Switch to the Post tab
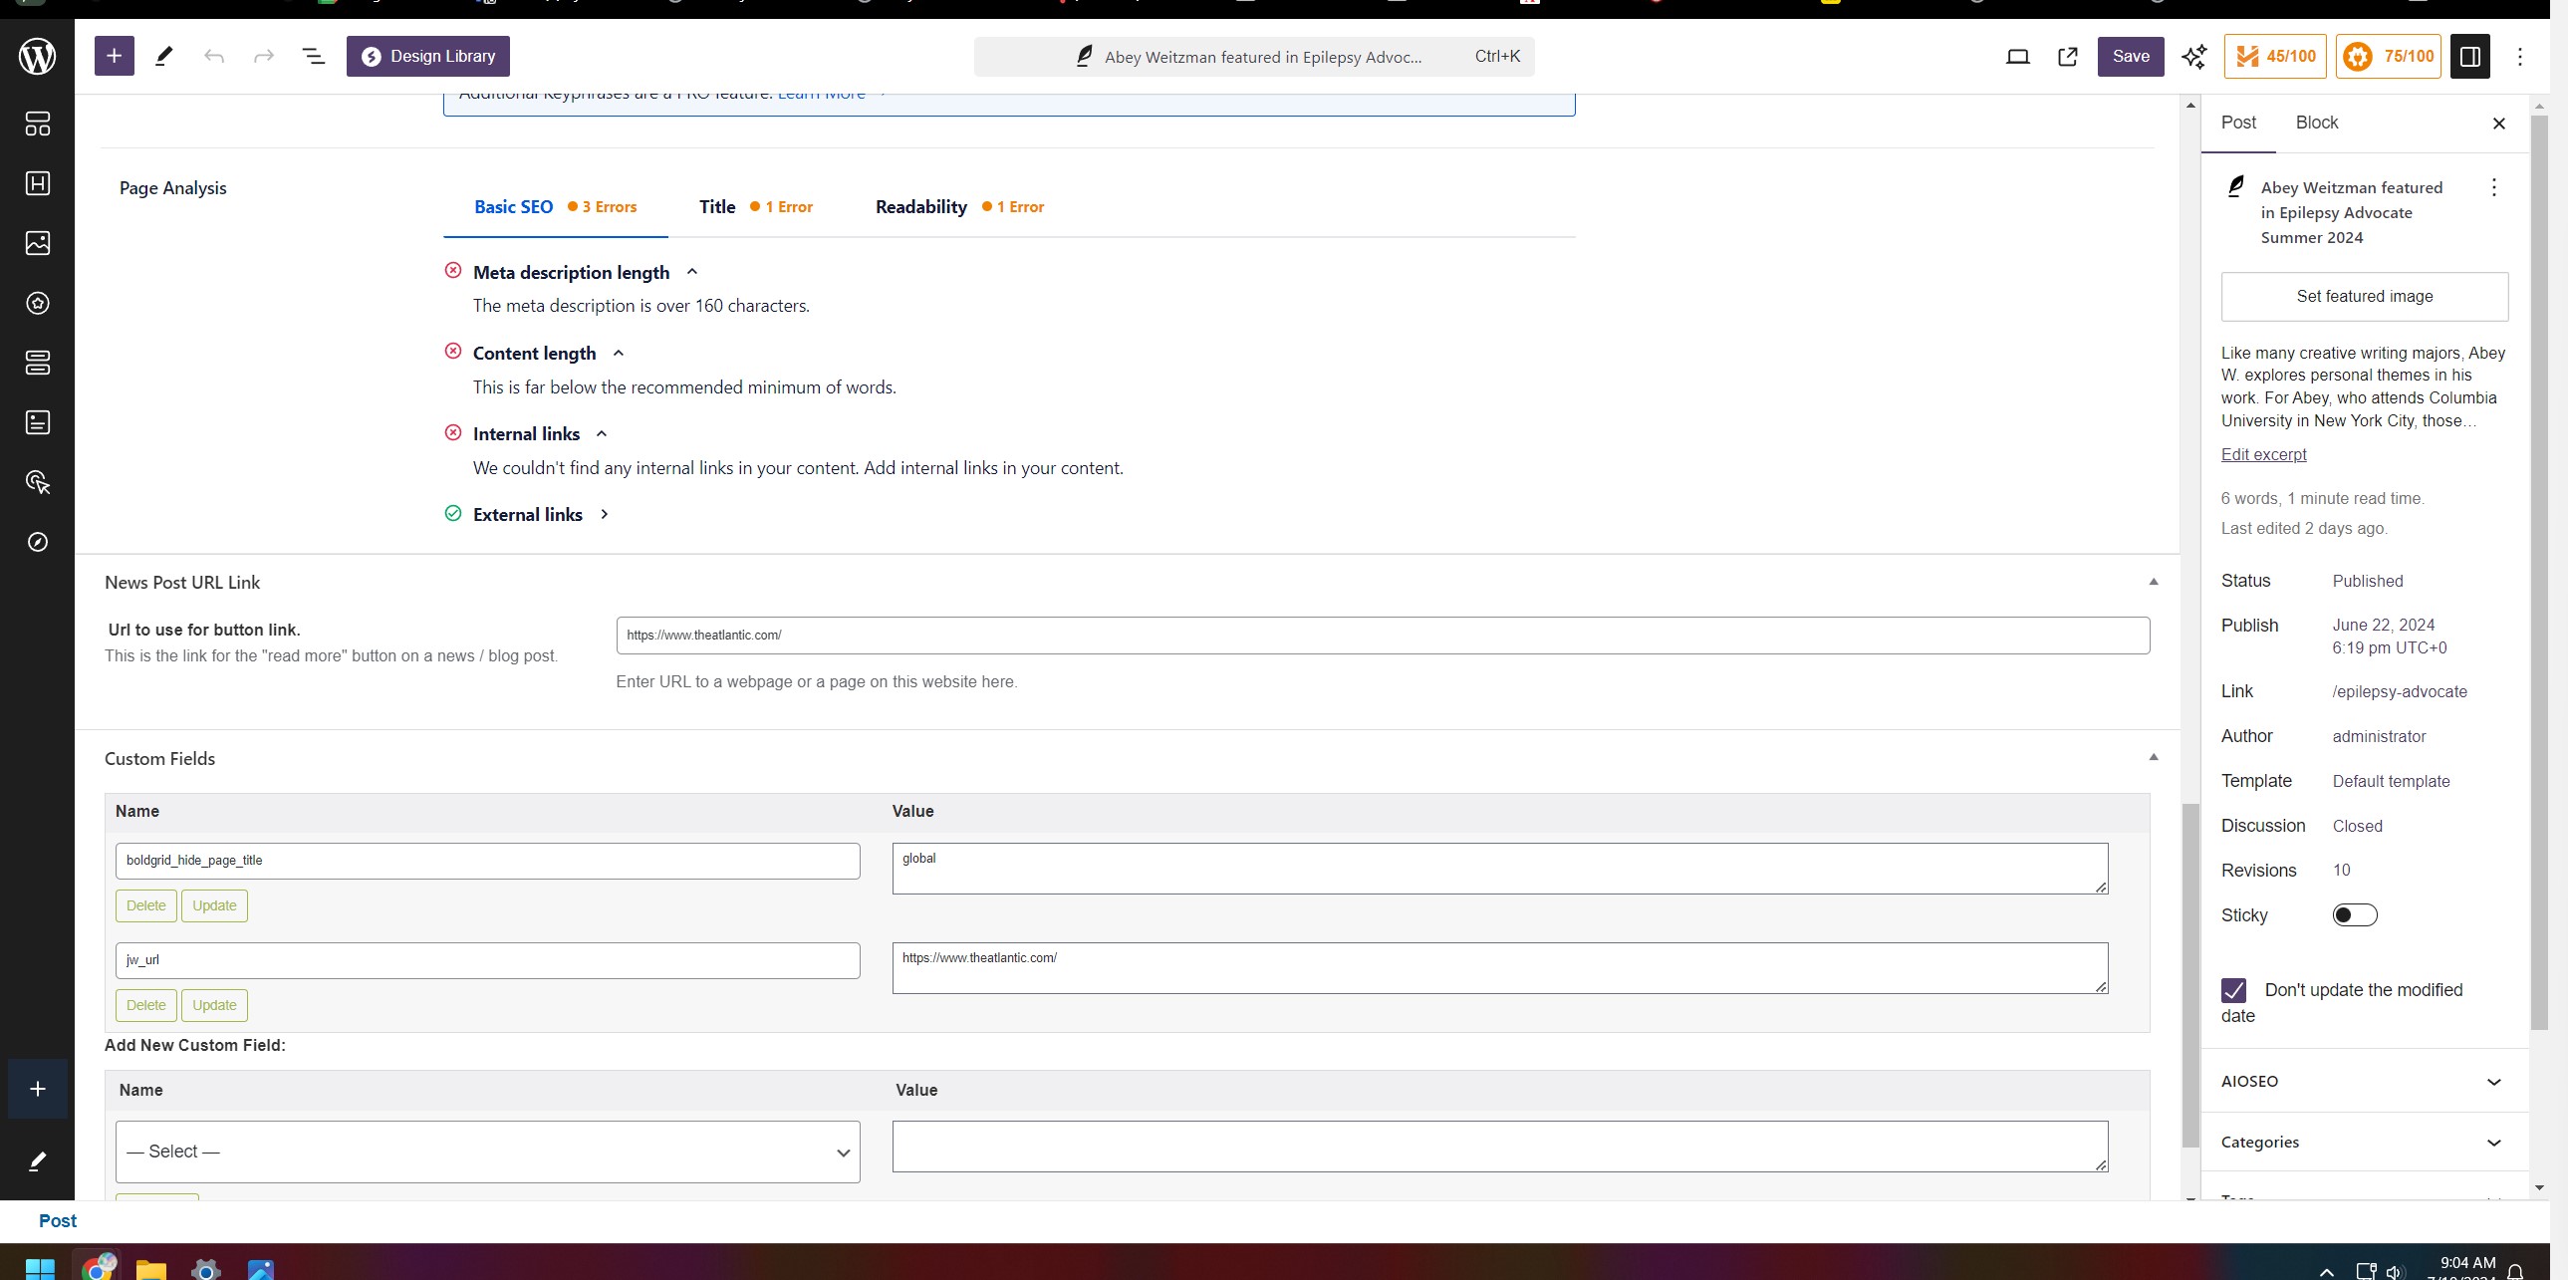2568x1280 pixels. click(x=2238, y=123)
